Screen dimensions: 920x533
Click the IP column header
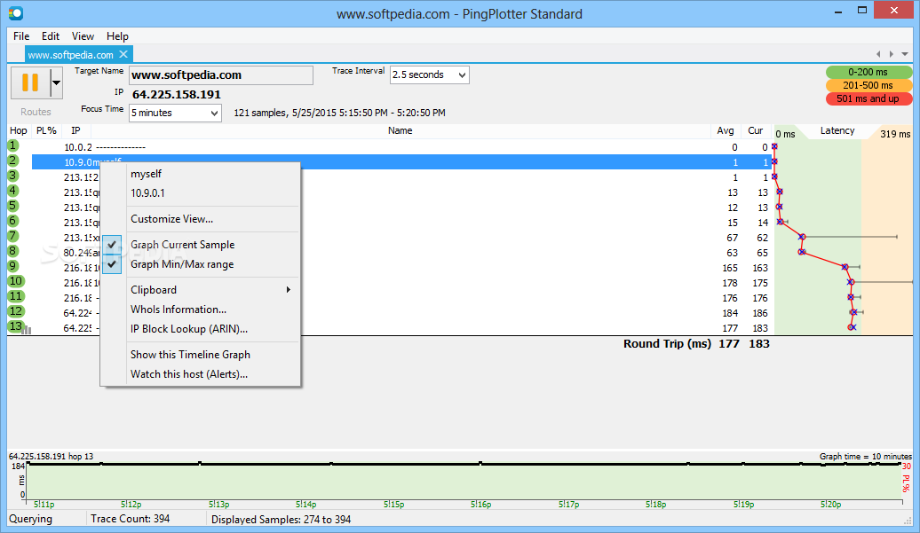75,130
